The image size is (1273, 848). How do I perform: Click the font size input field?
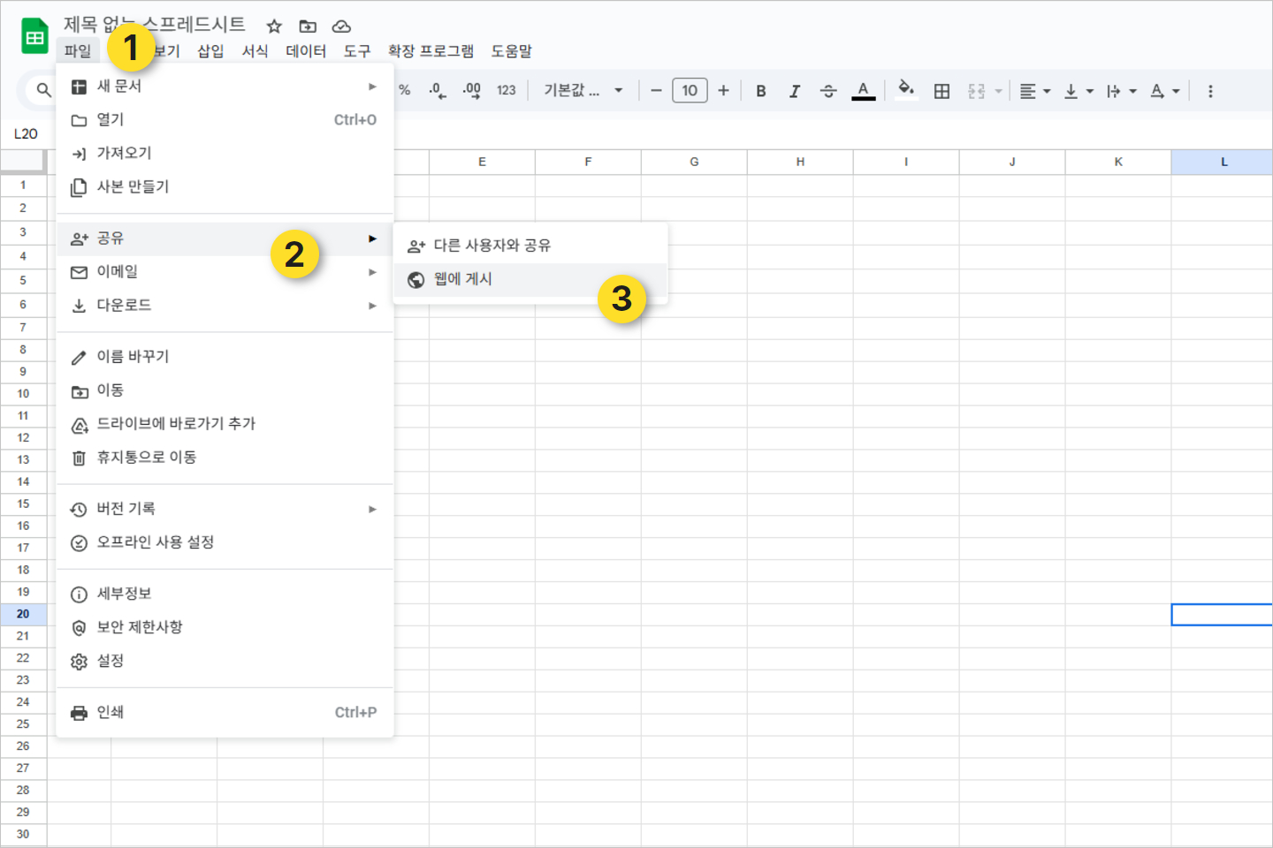690,90
